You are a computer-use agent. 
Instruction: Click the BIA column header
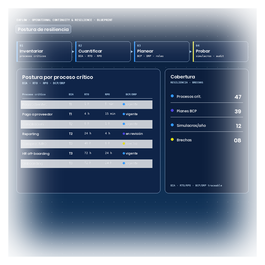point(71,94)
